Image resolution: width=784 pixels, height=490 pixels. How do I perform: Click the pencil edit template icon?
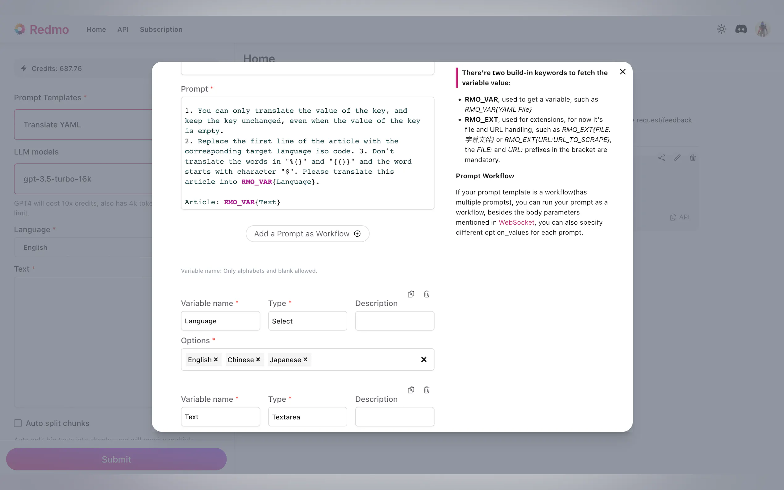click(x=677, y=158)
